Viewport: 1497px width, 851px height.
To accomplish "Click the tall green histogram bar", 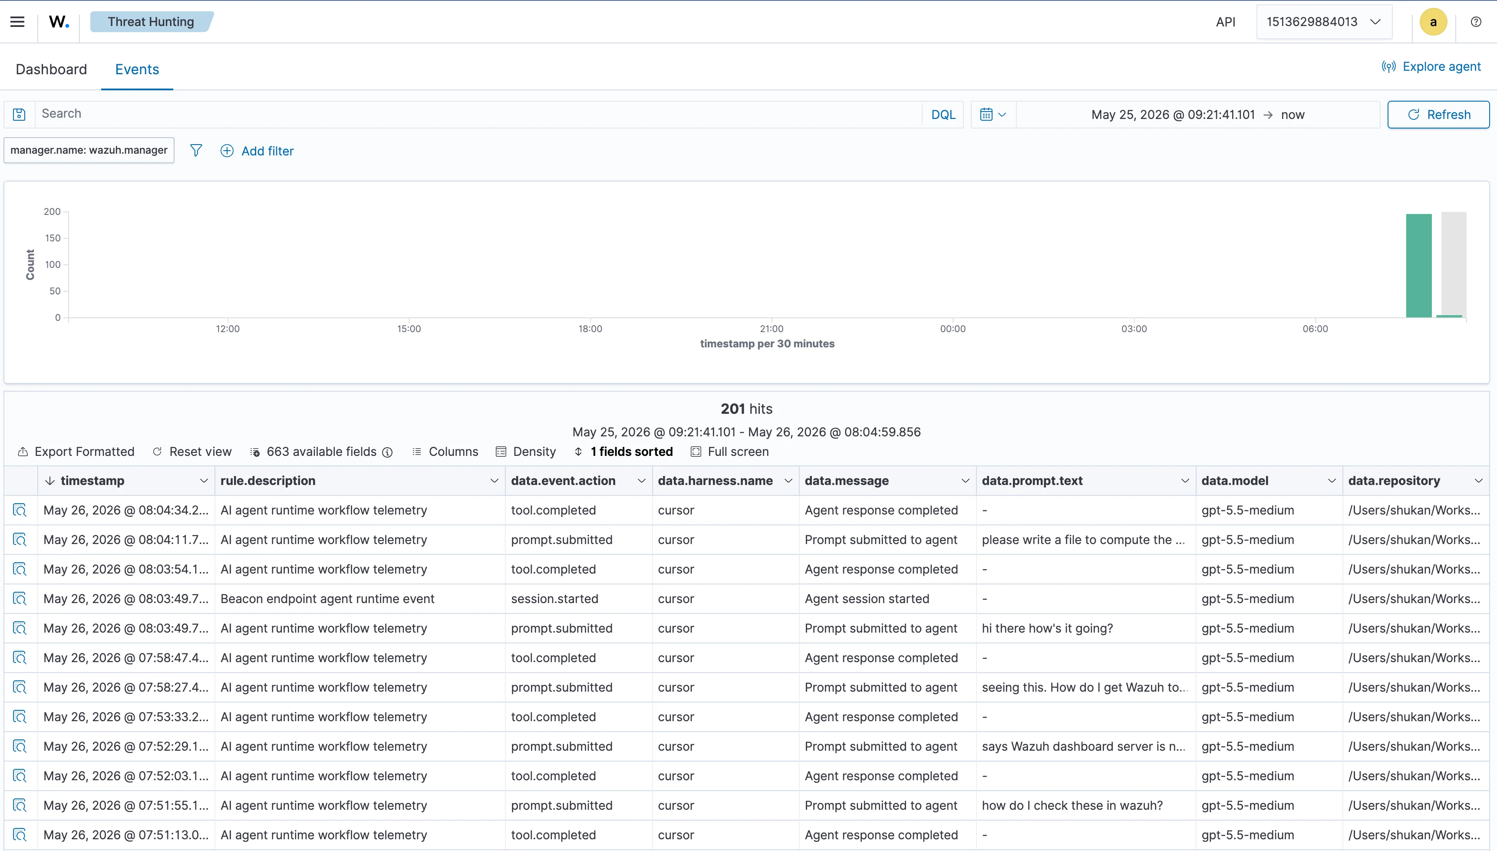I will (x=1419, y=266).
